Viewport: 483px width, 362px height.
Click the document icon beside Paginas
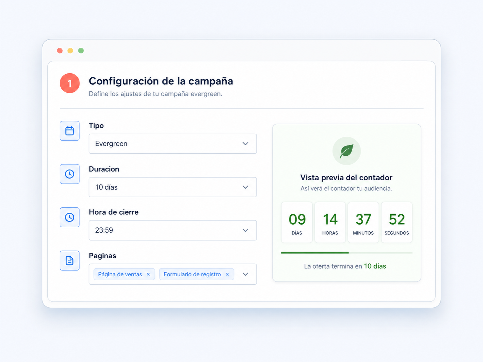coord(69,261)
